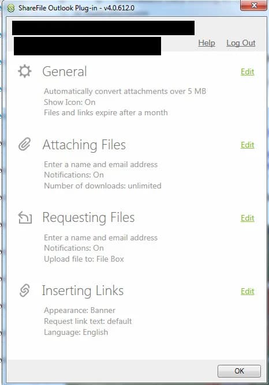This screenshot has width=269, height=385.
Task: Select the General section heading
Action: (x=65, y=71)
